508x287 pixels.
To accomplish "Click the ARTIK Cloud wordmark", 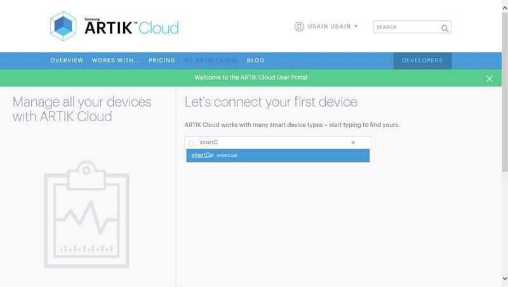I will (x=131, y=27).
